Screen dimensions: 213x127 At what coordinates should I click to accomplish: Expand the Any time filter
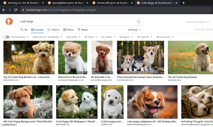click(x=73, y=37)
